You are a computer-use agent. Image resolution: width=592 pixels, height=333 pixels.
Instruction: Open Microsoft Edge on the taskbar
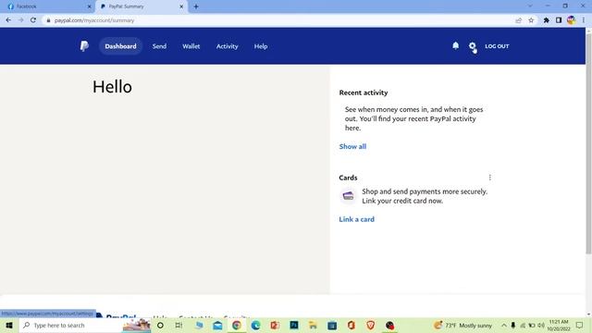(x=255, y=325)
